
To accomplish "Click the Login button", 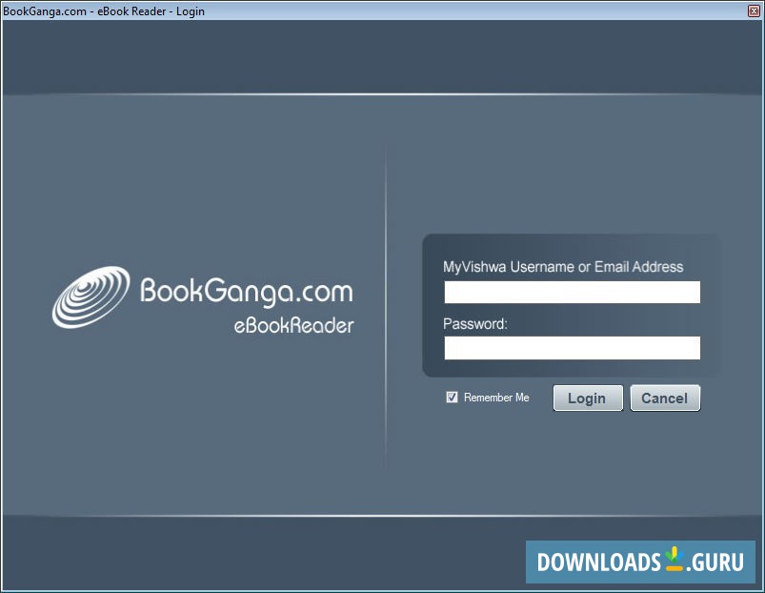I will (588, 398).
